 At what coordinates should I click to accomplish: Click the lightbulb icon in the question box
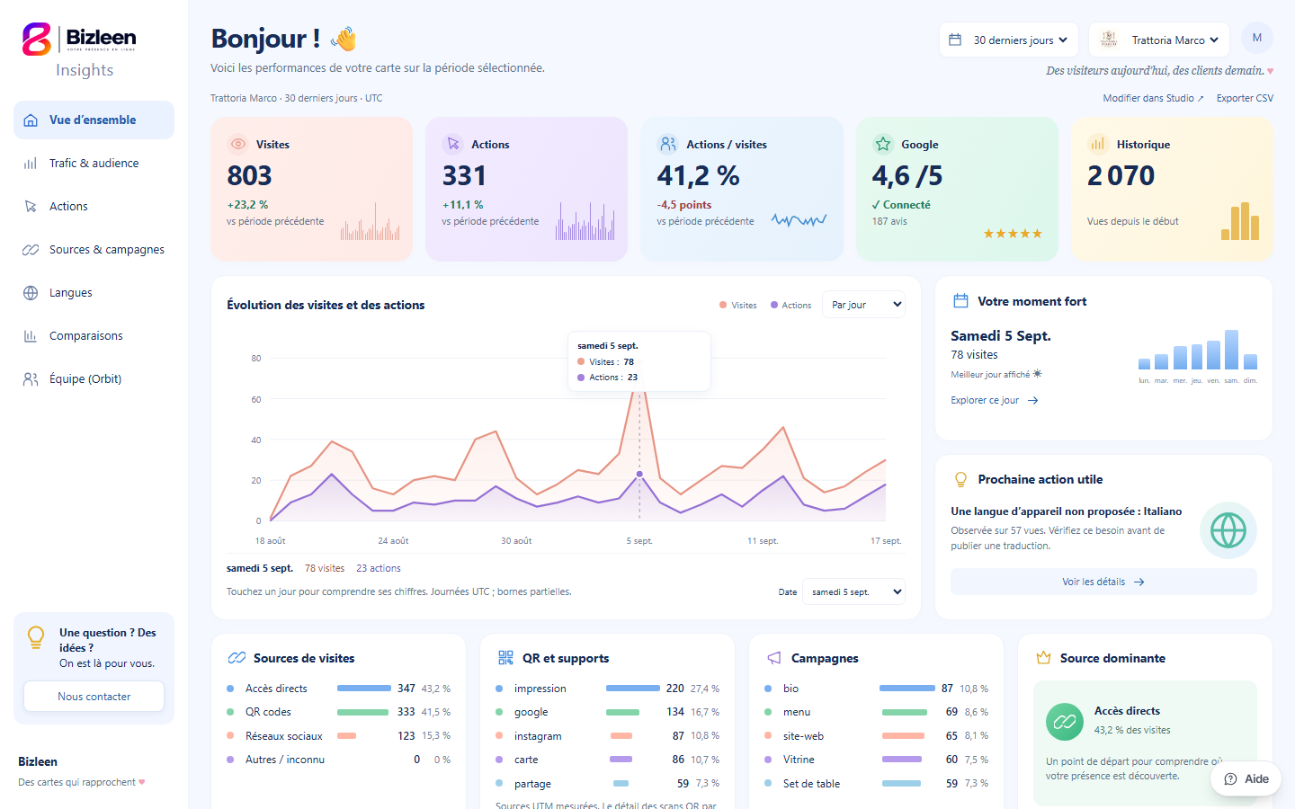pos(36,637)
